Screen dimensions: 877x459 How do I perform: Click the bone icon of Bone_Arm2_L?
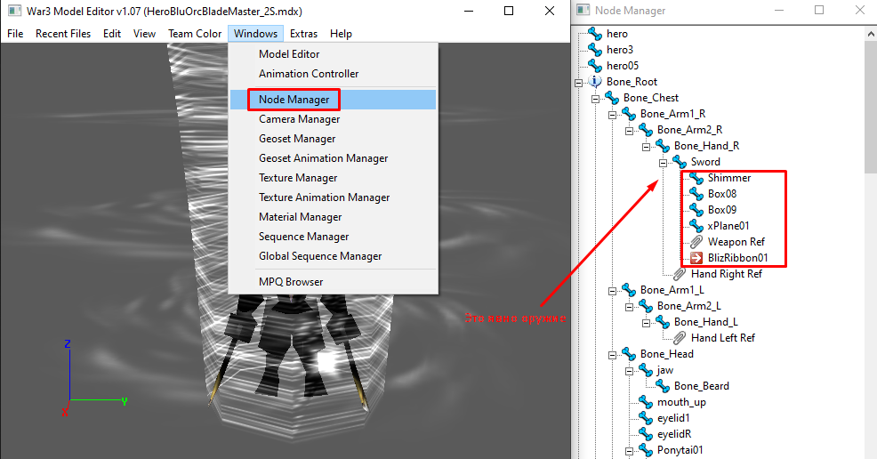646,306
